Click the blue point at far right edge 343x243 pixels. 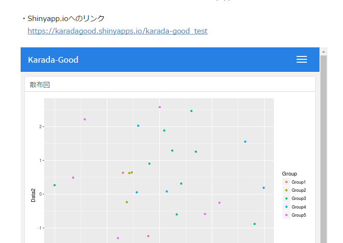coord(263,188)
